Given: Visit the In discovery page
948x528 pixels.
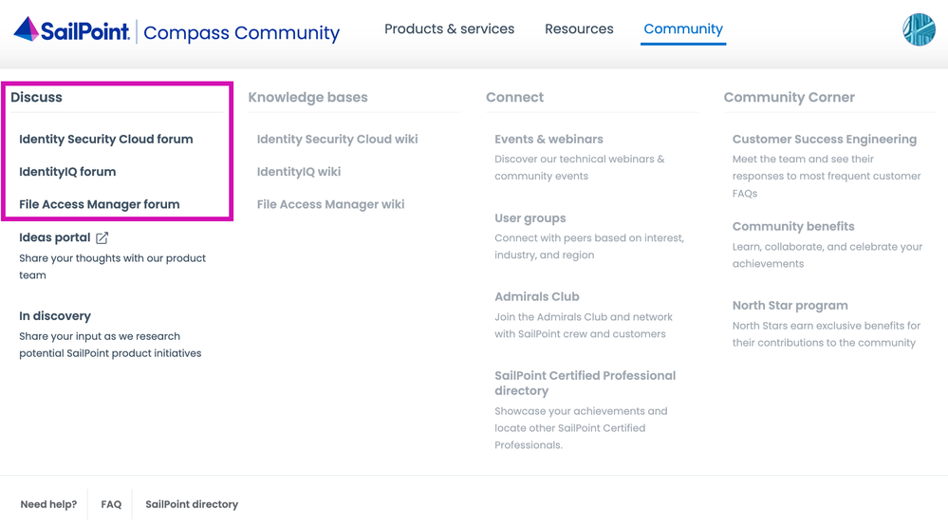Looking at the screenshot, I should point(55,316).
